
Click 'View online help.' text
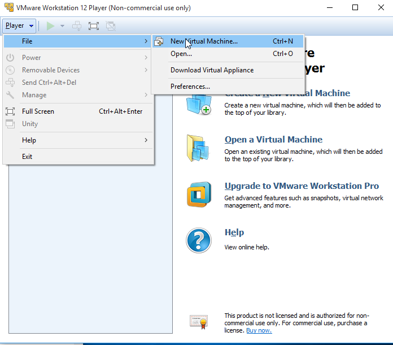point(247,247)
